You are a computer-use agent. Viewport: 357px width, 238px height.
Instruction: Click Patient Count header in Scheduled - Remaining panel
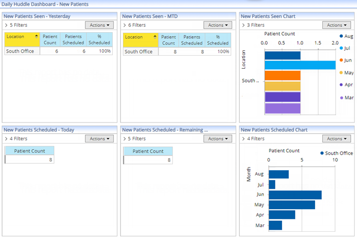[x=148, y=151]
